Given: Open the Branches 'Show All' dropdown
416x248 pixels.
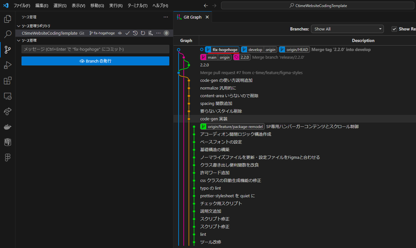Looking at the screenshot, I should point(347,29).
